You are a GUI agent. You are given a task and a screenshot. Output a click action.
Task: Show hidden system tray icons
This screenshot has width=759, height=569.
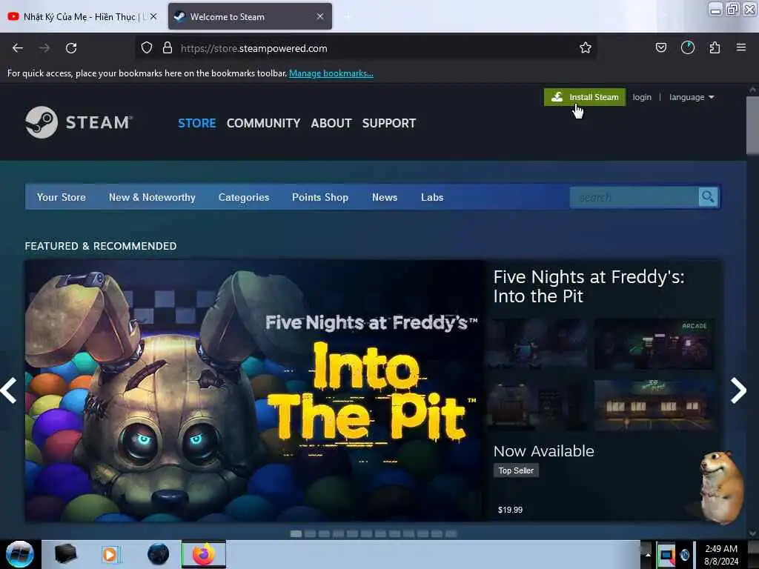647,555
